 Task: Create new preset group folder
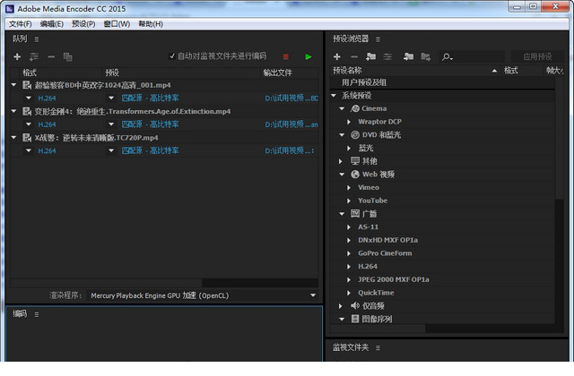[370, 56]
